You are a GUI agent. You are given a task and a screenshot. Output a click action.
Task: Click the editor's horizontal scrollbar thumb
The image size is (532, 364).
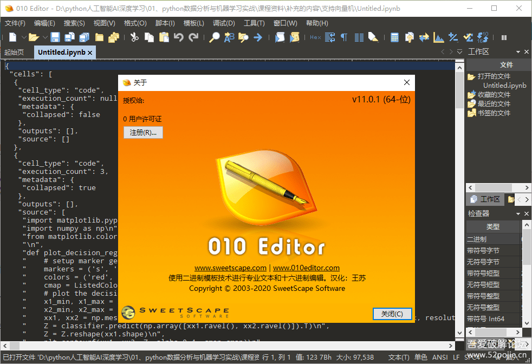pyautogui.click(x=14, y=346)
